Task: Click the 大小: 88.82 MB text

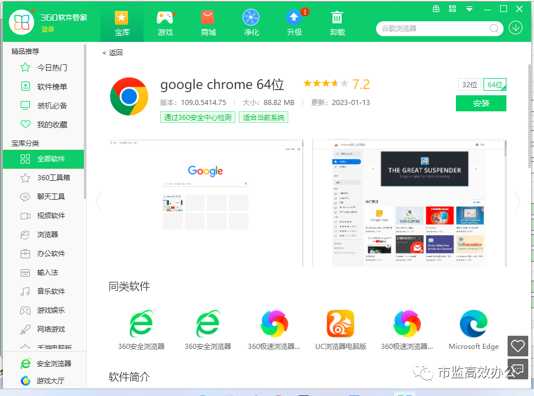Action: pyautogui.click(x=268, y=103)
